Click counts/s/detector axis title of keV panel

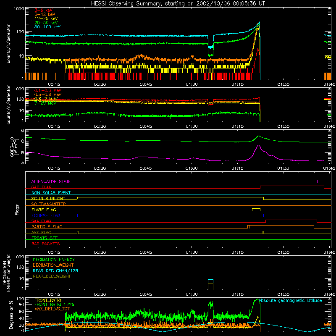tap(8, 44)
